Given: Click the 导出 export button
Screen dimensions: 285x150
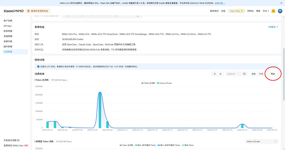Looking at the screenshot, I should (x=273, y=74).
